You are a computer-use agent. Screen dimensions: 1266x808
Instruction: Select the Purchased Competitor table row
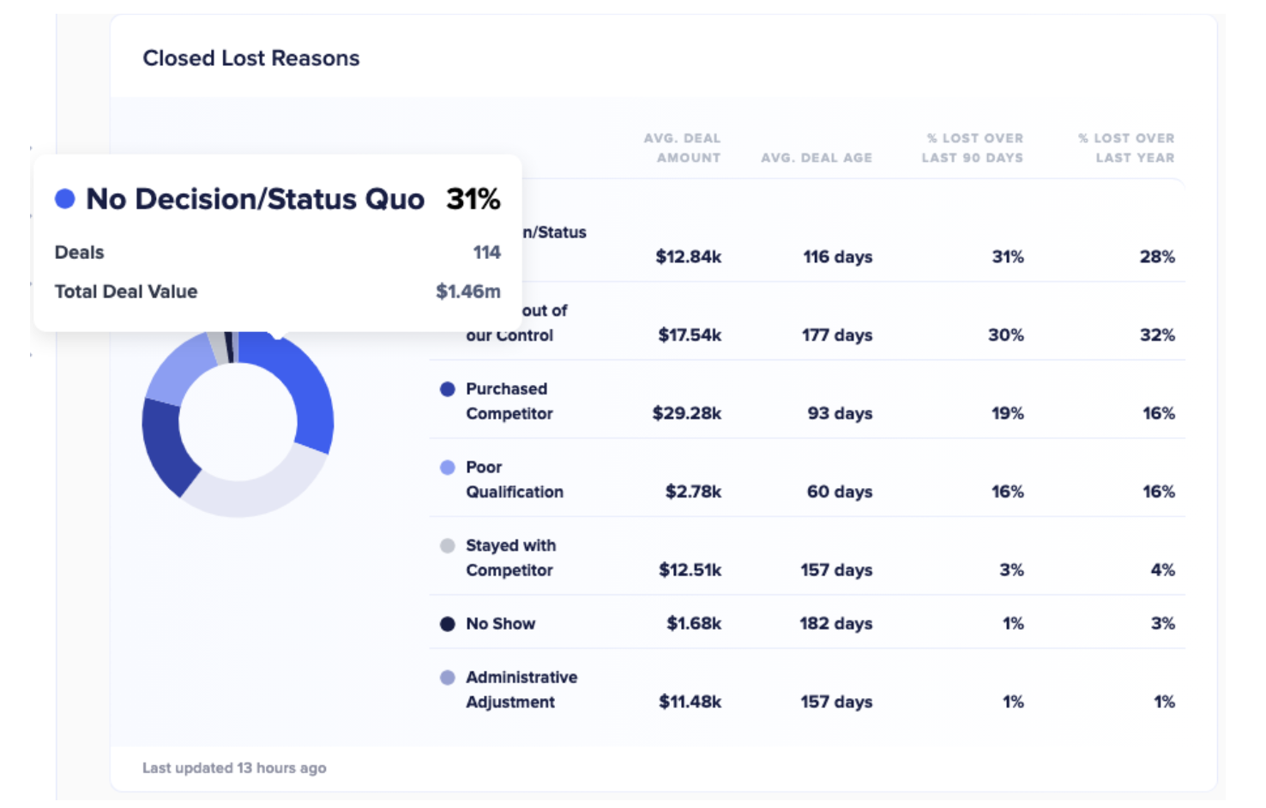806,401
